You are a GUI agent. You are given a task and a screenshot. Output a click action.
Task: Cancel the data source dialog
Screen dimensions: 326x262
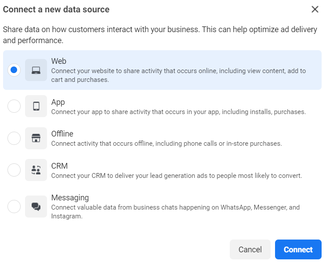click(250, 250)
